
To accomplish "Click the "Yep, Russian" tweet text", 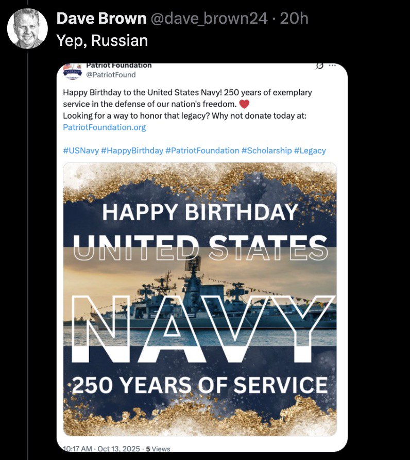I will (102, 40).
